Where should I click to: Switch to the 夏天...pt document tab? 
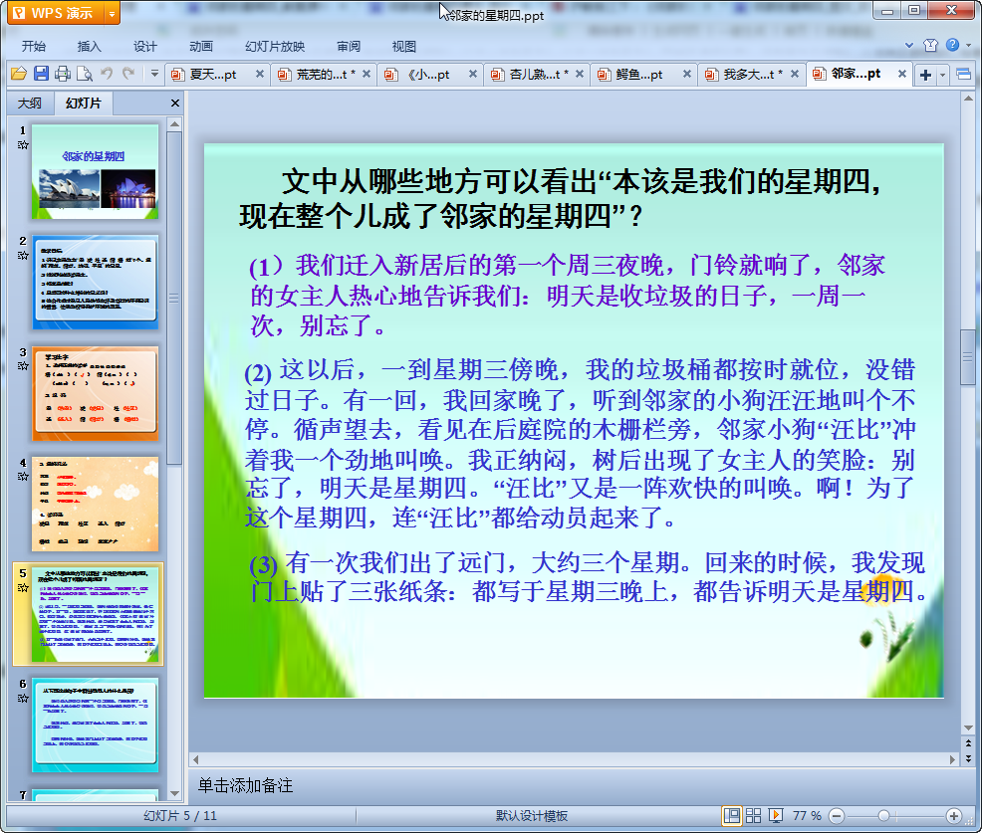pyautogui.click(x=213, y=75)
